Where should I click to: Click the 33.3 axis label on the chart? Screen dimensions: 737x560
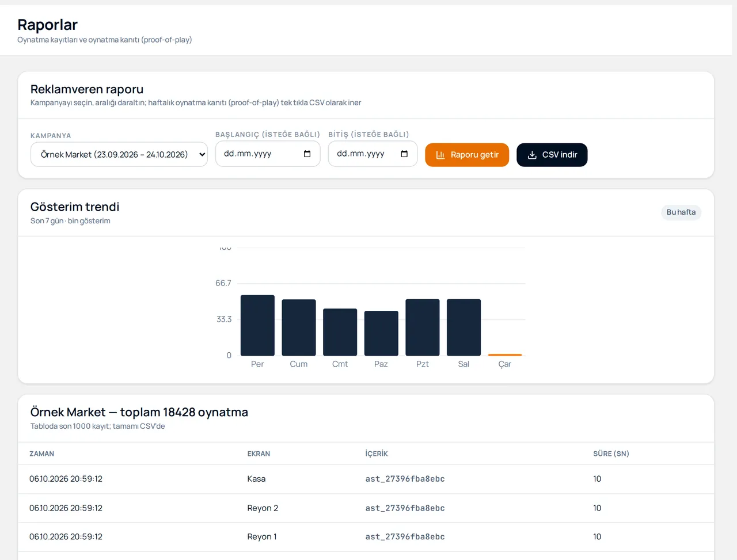[x=224, y=319]
